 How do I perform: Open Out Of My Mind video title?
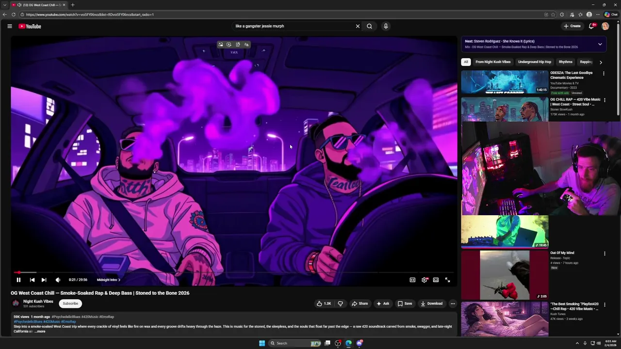(x=562, y=253)
